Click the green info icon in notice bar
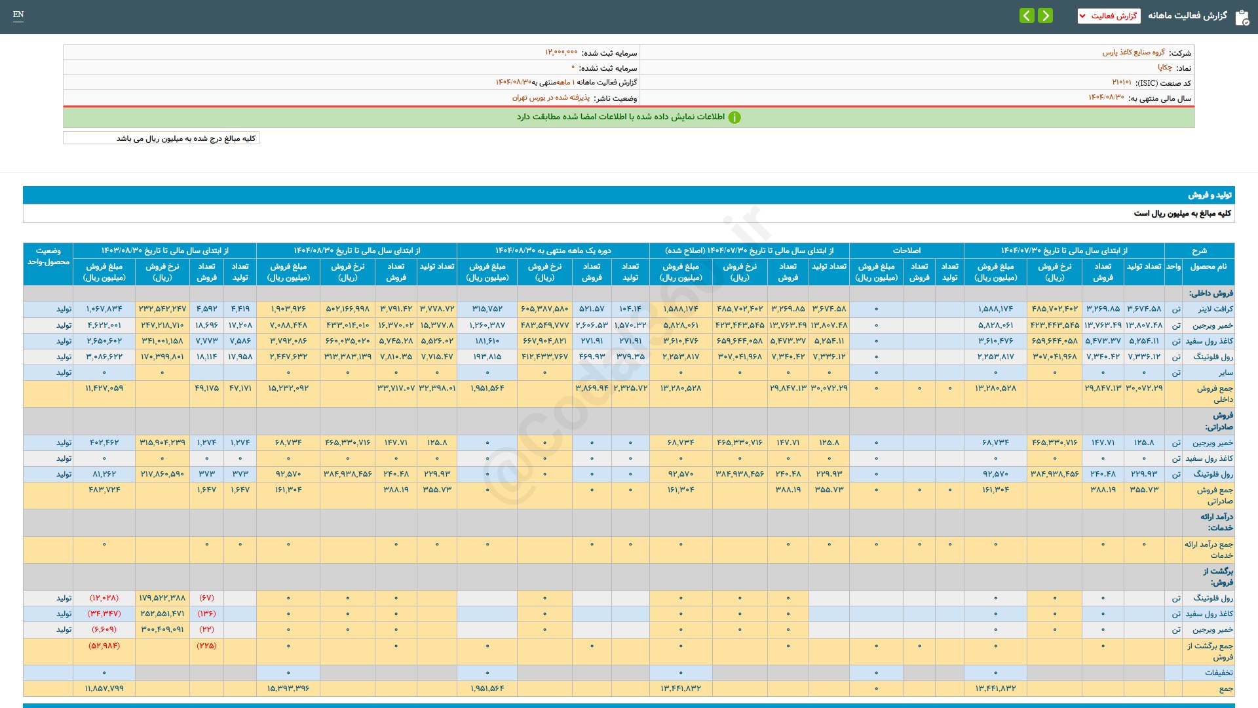Image resolution: width=1258 pixels, height=708 pixels. coord(734,117)
